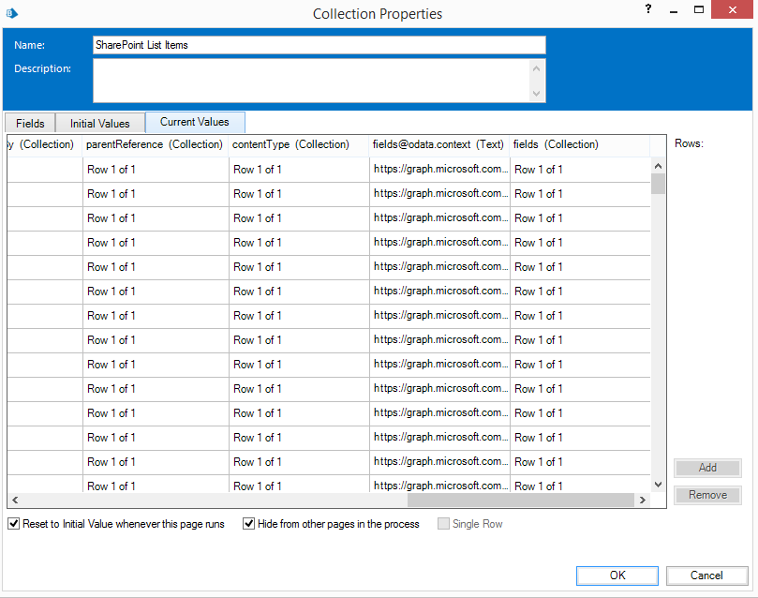Click the horizontal scroll left arrow
The height and width of the screenshot is (598, 758).
14,501
